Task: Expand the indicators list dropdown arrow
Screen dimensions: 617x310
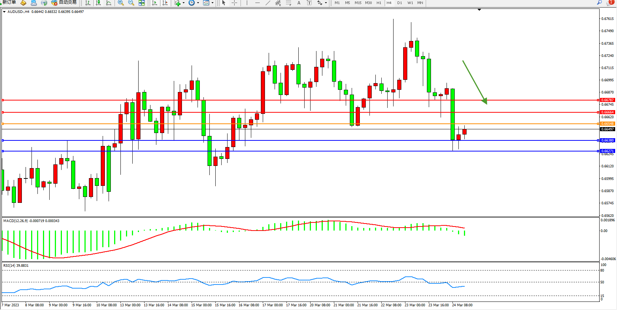Action: click(x=183, y=3)
